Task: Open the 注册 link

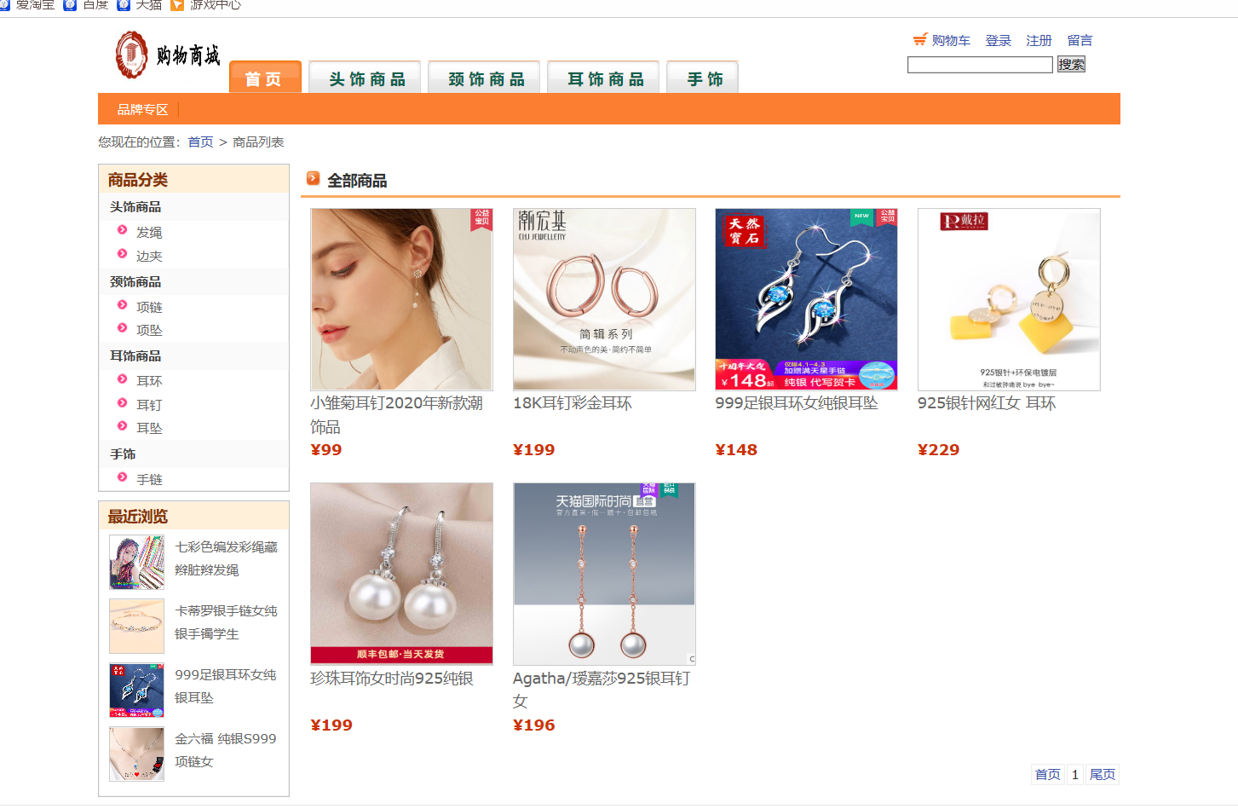Action: coord(1039,40)
